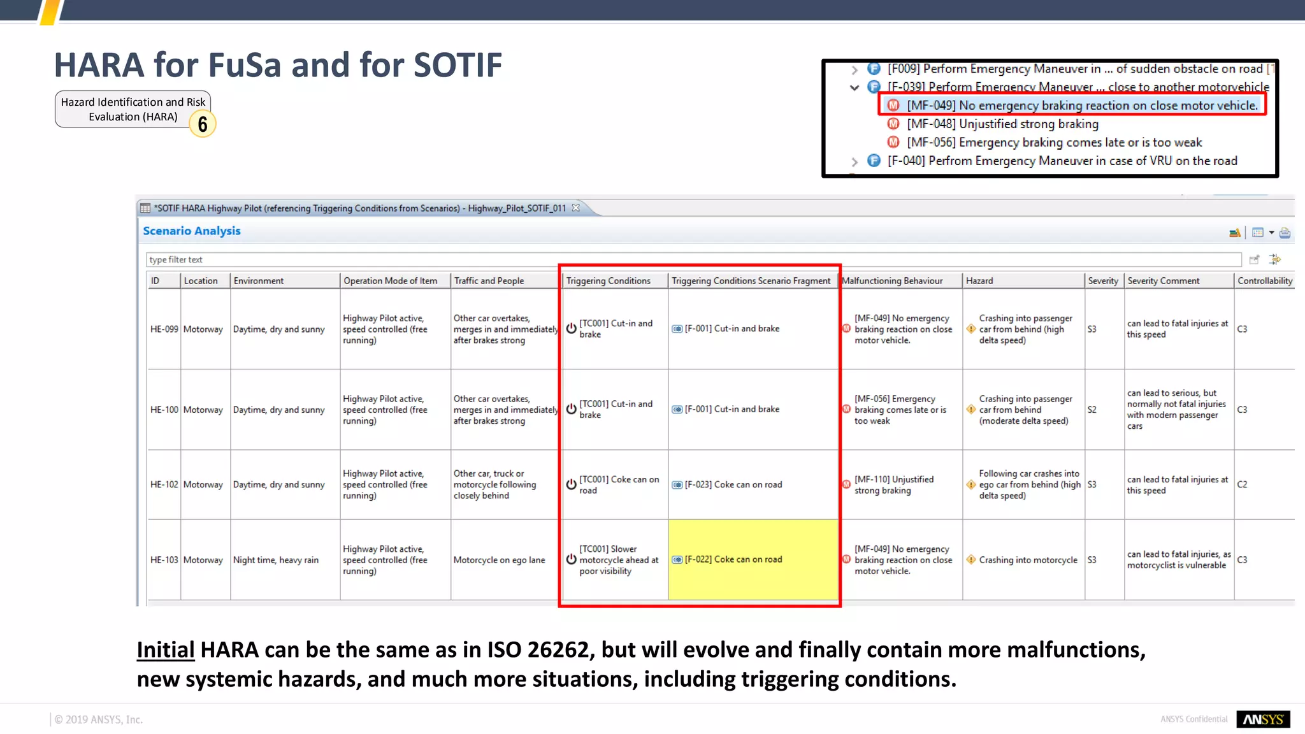Viewport: 1305px width, 734px height.
Task: Click into the 'type filter text' field
Action: click(x=694, y=259)
